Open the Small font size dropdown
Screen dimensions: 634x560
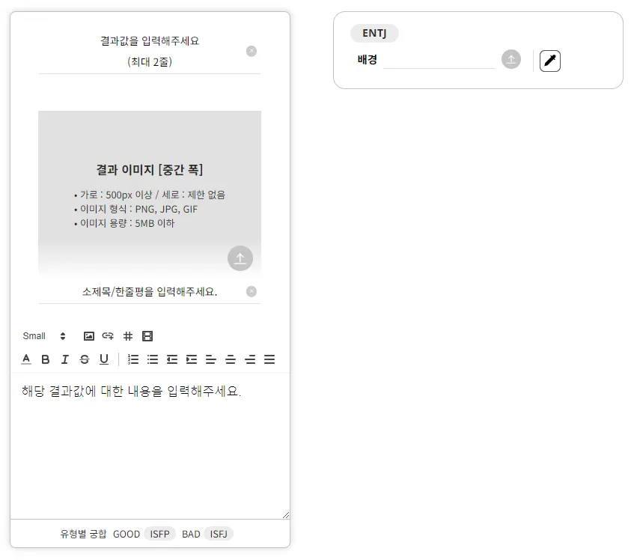click(44, 336)
